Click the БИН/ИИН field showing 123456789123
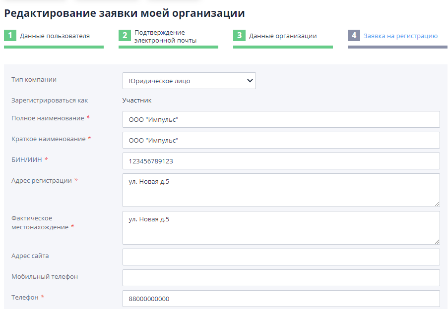 pos(280,160)
